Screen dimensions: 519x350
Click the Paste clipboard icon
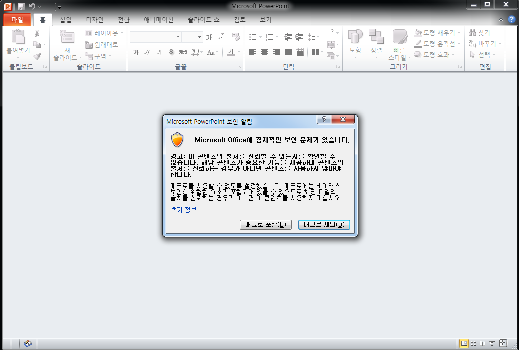[x=18, y=37]
